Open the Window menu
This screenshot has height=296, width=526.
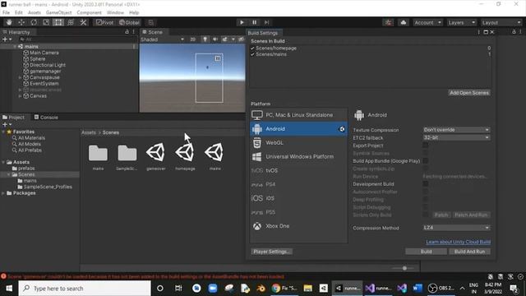(115, 12)
